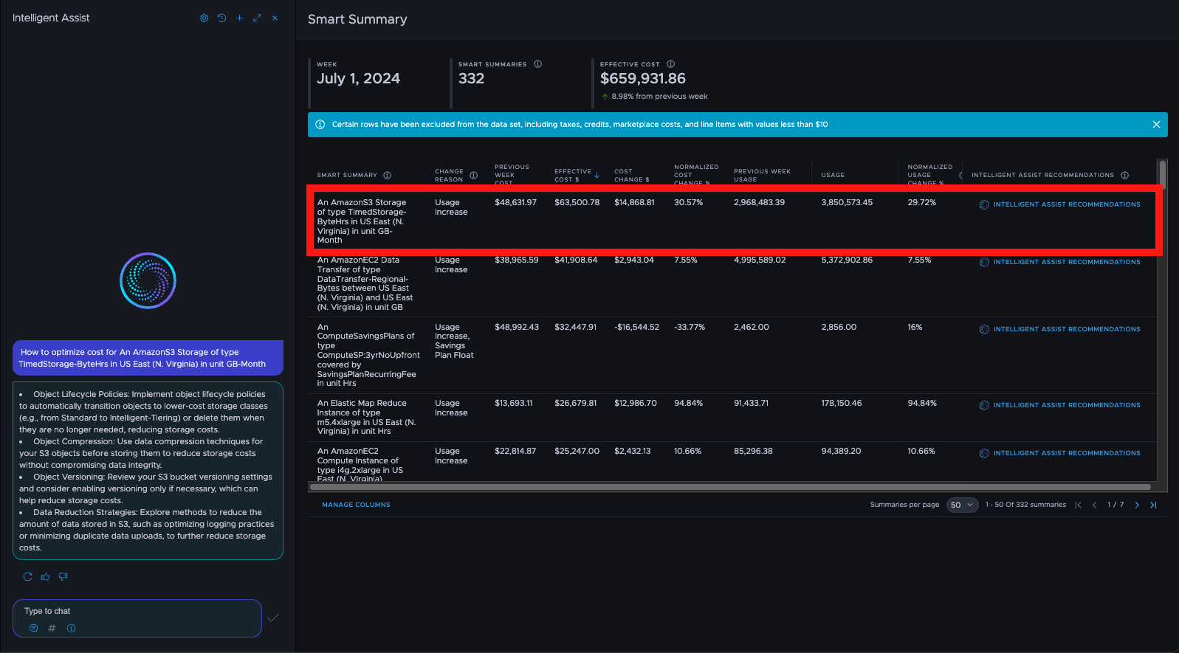Viewport: 1179px width, 653px height.
Task: Click the hashtag icon in chat box
Action: pos(52,629)
